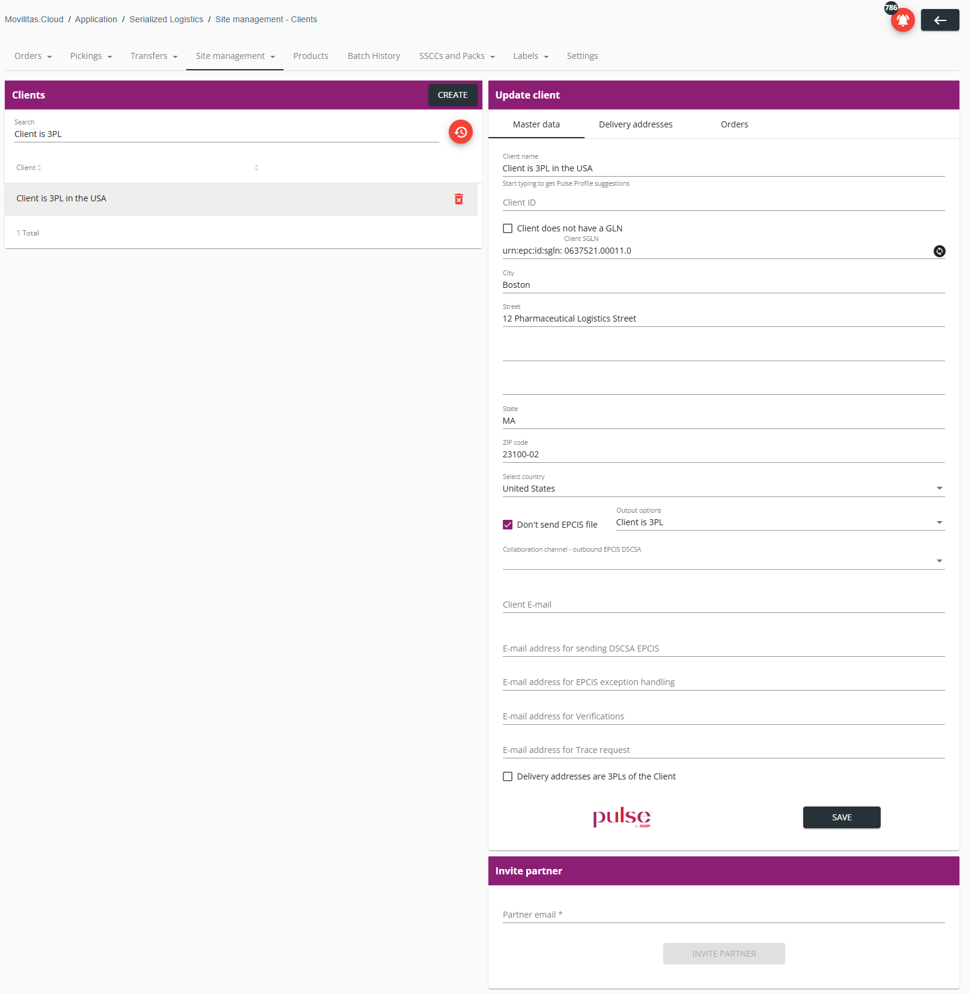Click the Pulse logo

pos(622,817)
